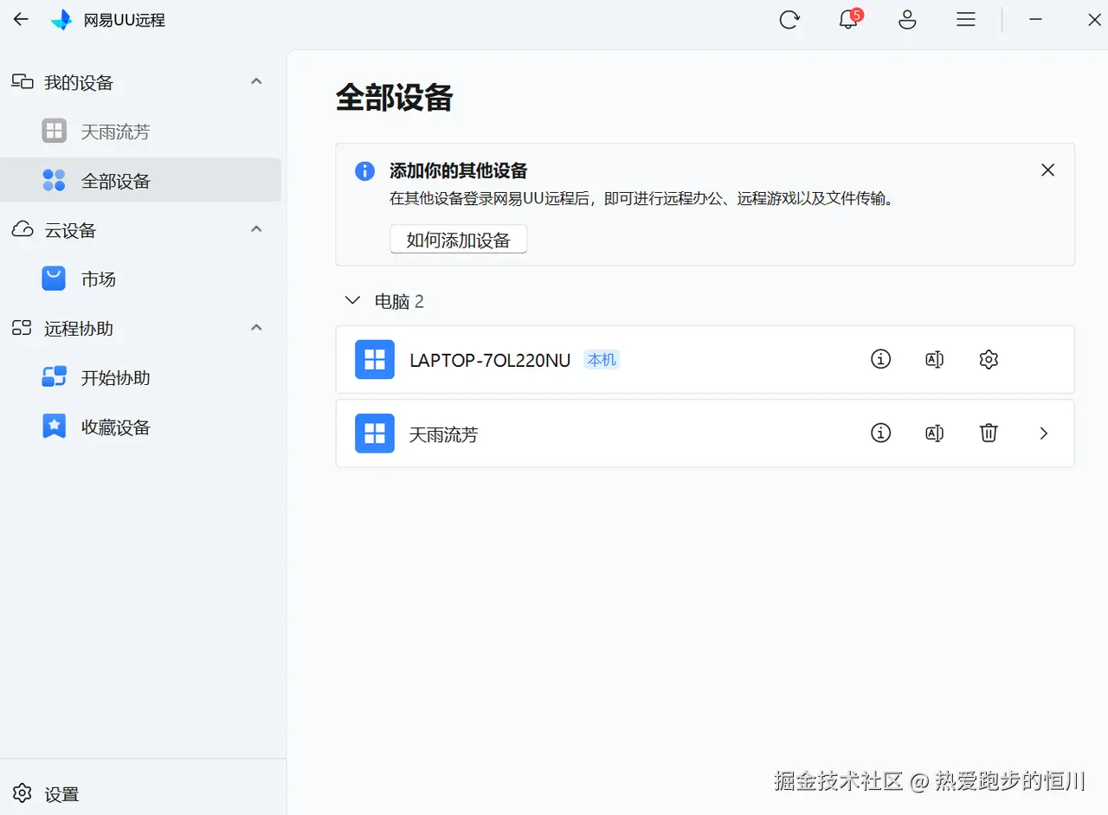
Task: Delete the 天雨流芳 device
Action: pyautogui.click(x=989, y=433)
